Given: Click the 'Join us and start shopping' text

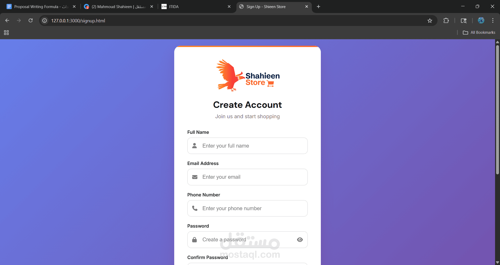Looking at the screenshot, I should click(247, 116).
